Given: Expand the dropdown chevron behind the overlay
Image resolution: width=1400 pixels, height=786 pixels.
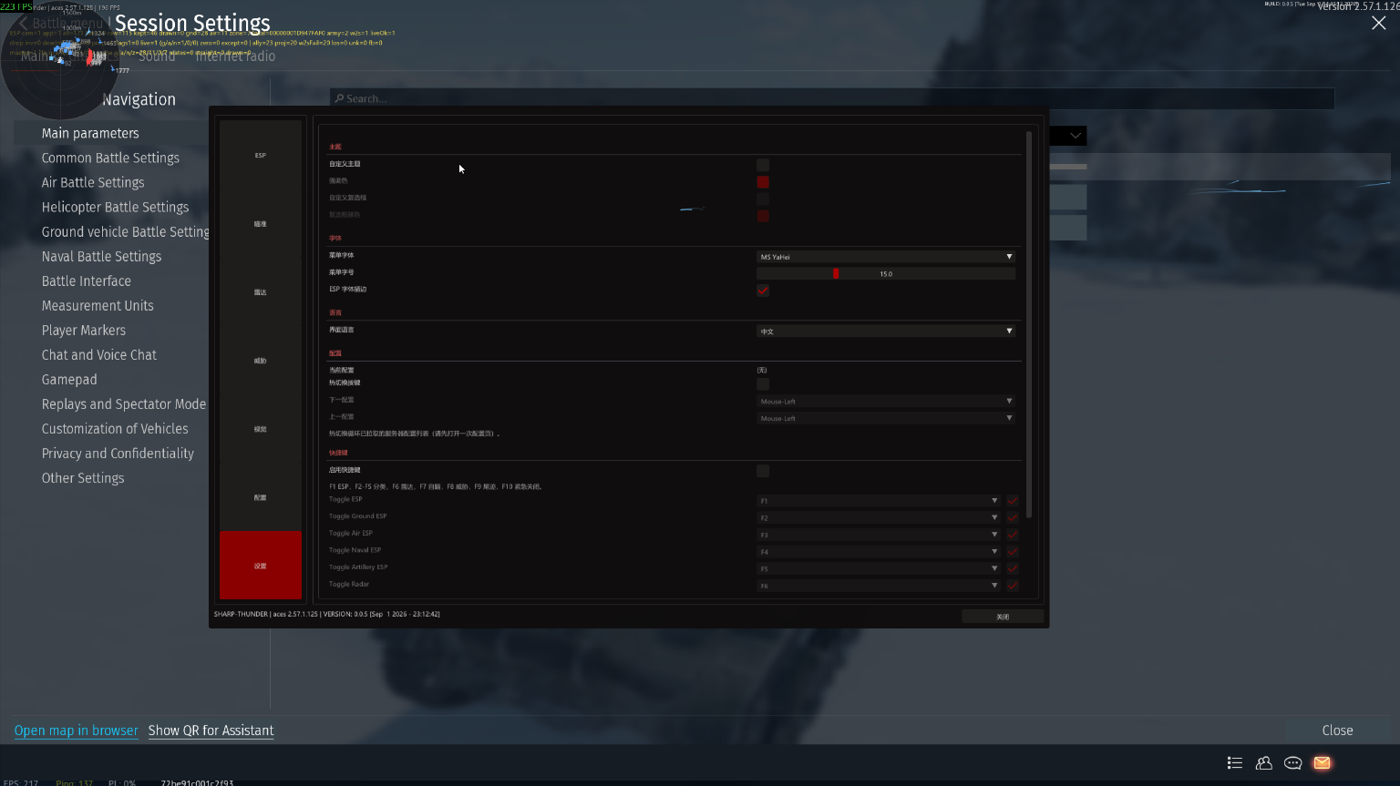Looking at the screenshot, I should [1076, 136].
